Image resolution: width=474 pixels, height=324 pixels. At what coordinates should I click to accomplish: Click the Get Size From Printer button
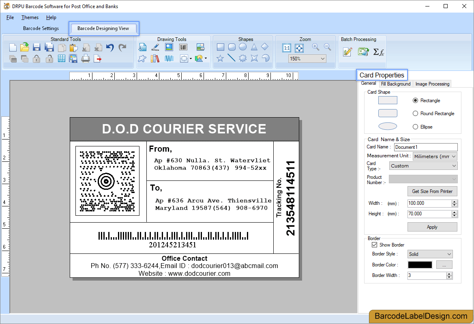(432, 191)
